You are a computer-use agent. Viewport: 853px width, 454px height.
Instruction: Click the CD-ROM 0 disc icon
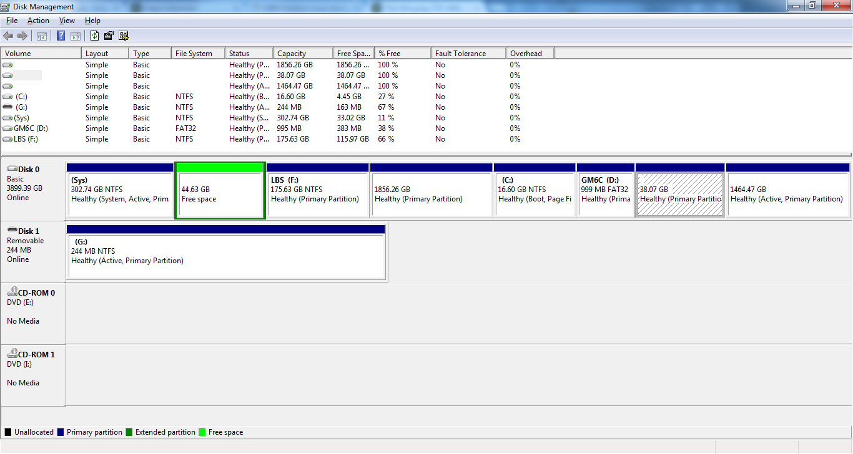click(12, 292)
